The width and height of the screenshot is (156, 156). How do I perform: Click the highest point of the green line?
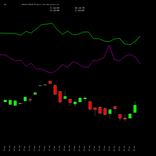(x=52, y=23)
